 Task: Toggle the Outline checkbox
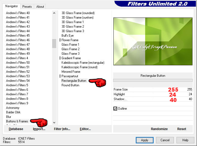pos(115,109)
